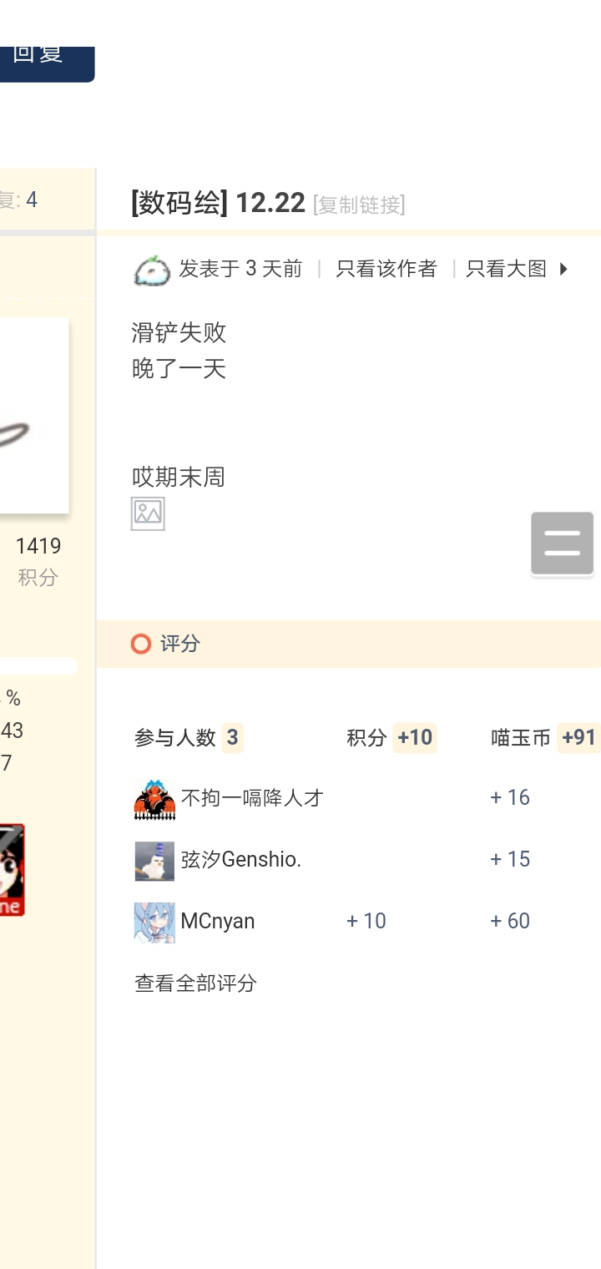Viewport: 601px width, 1269px height.
Task: Open the username MCnyan
Action: [x=218, y=922]
